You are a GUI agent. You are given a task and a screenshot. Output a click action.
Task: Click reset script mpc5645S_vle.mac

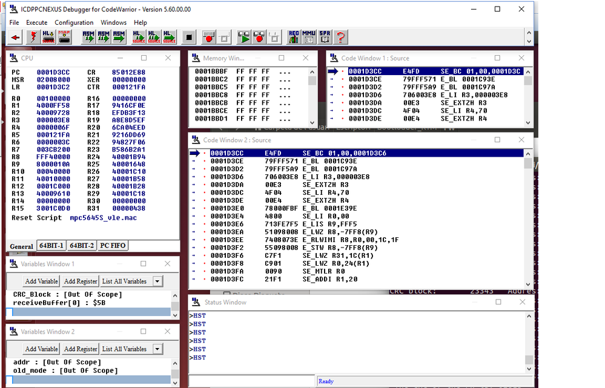point(103,217)
